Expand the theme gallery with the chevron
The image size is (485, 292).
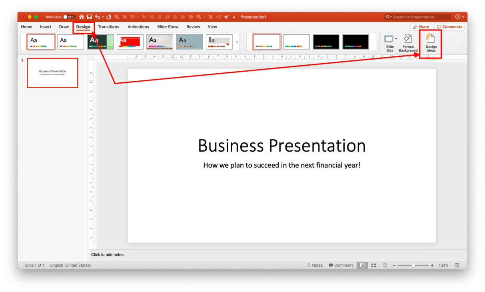coord(237,42)
